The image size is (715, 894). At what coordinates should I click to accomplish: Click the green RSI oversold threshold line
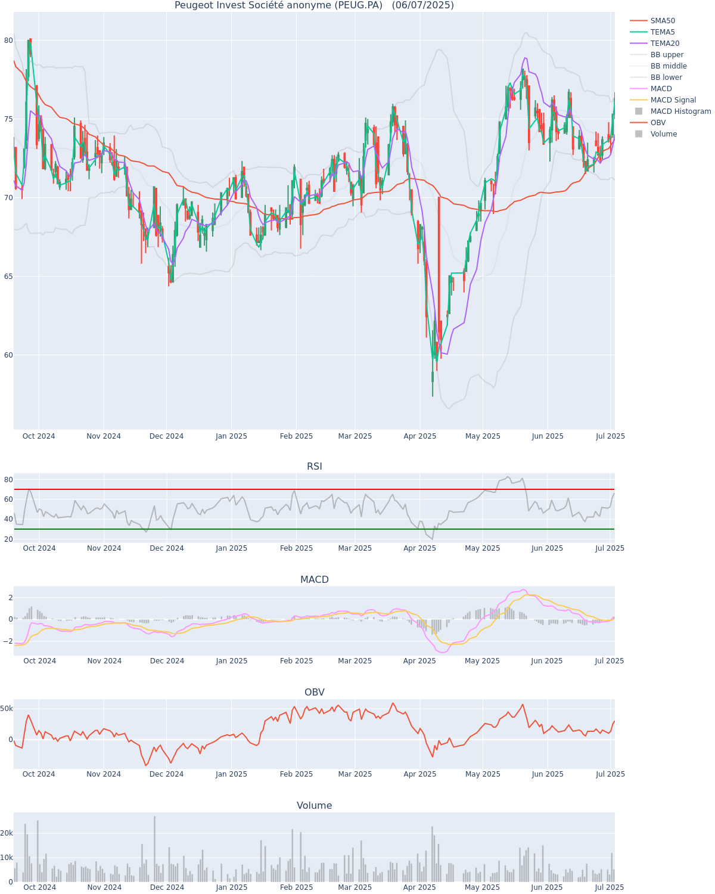pos(314,529)
